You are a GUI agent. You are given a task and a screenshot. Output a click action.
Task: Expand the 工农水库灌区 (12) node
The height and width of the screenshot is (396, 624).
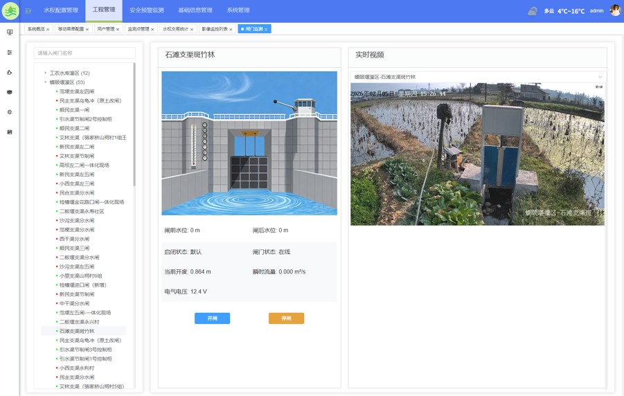(x=46, y=73)
